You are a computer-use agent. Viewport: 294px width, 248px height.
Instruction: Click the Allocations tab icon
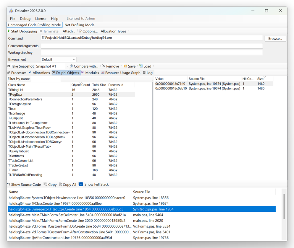30,73
